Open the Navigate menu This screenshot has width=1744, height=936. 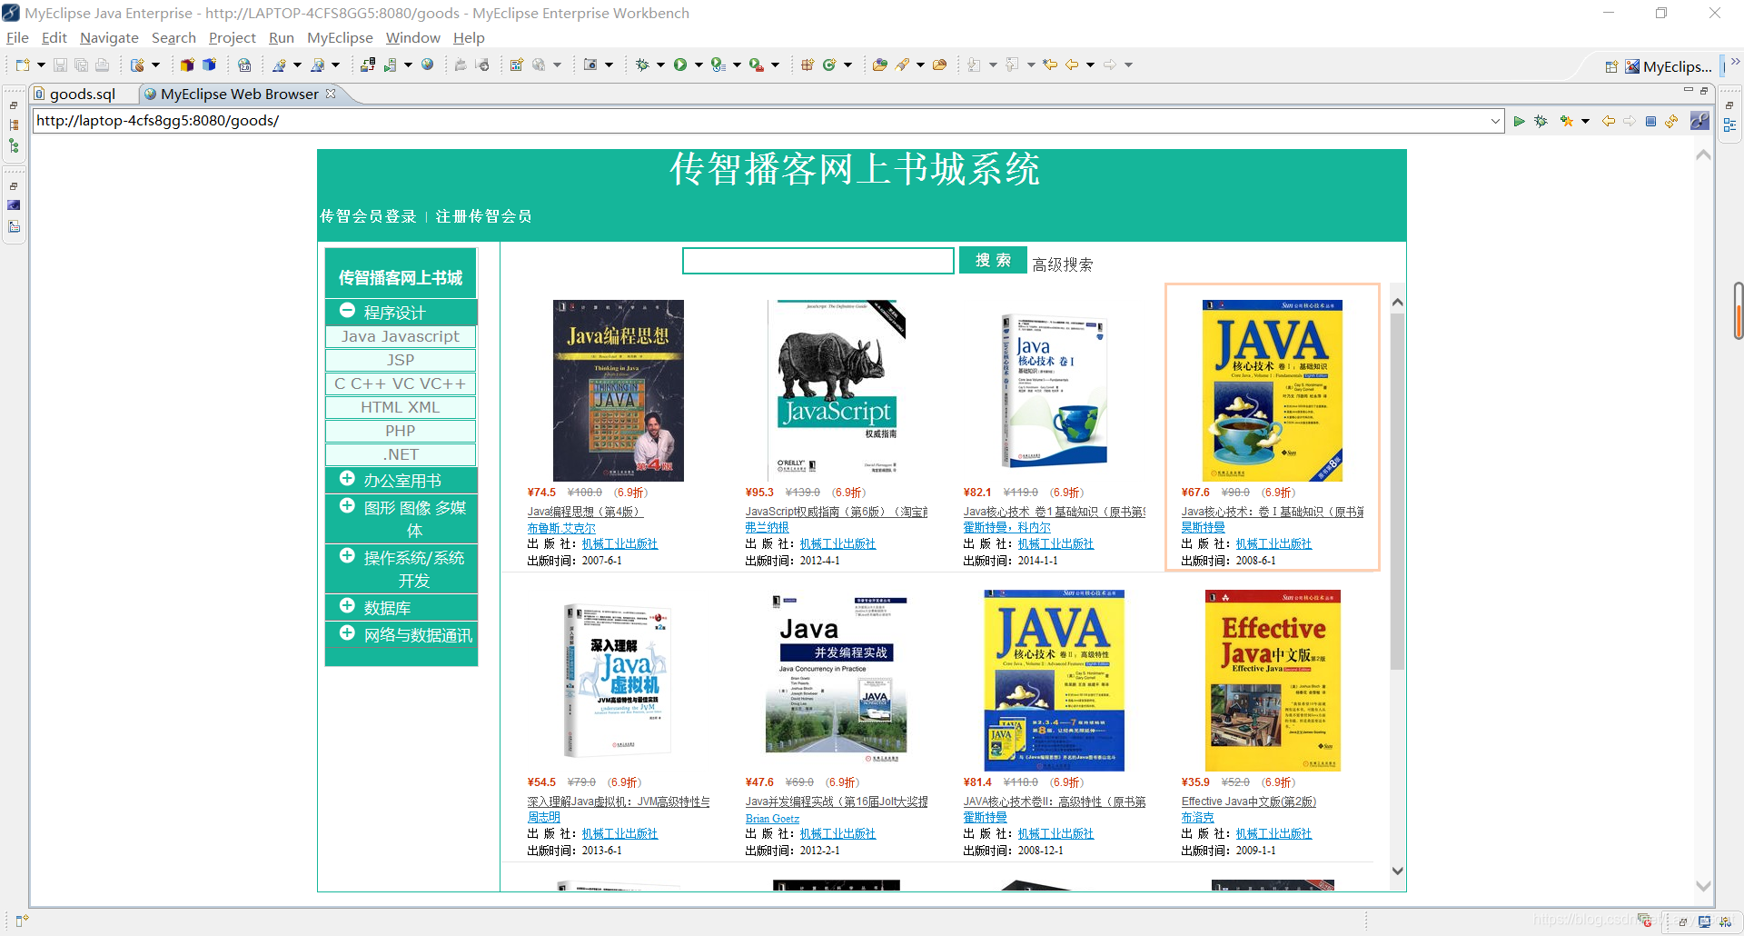(x=109, y=38)
